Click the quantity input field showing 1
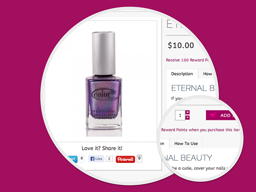256x192 pixels. pos(180,115)
